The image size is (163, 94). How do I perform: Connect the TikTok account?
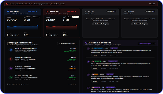pyautogui.click(x=111, y=11)
